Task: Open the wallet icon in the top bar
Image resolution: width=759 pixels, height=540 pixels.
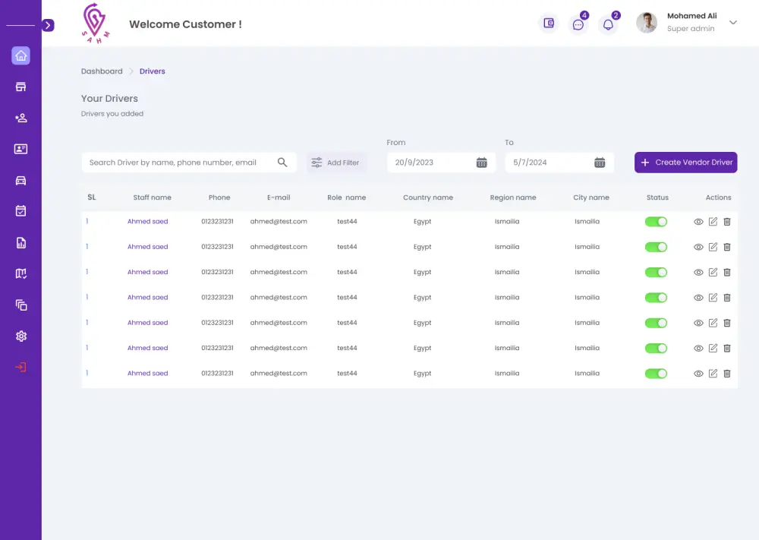Action: click(x=548, y=23)
